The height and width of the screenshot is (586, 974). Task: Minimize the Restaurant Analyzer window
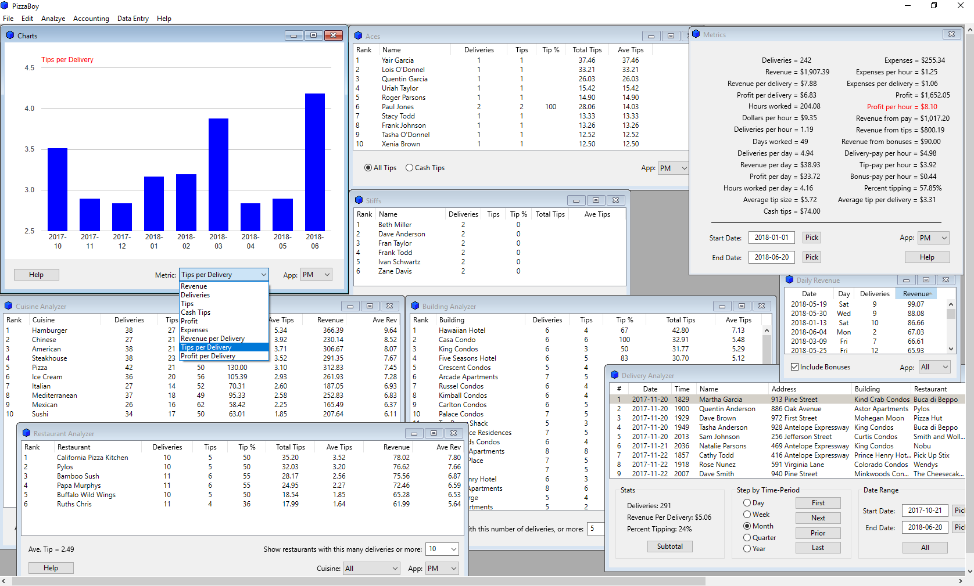(x=414, y=433)
